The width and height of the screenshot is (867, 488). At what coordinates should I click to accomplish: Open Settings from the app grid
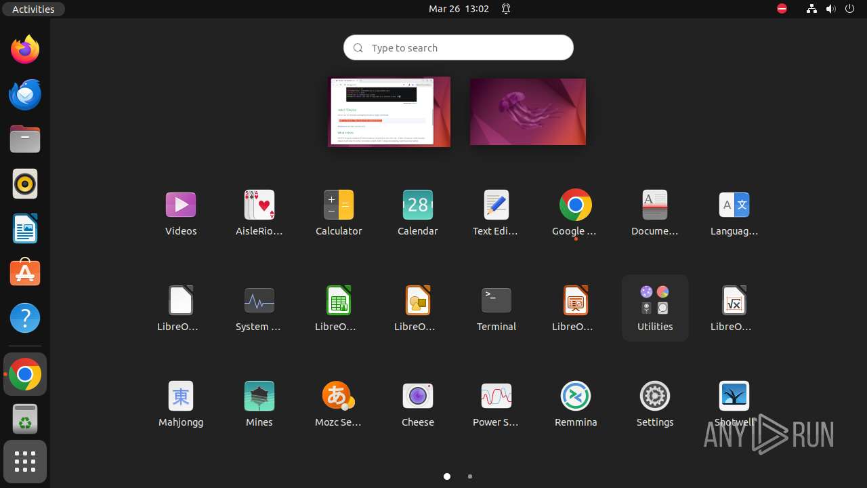pyautogui.click(x=655, y=404)
